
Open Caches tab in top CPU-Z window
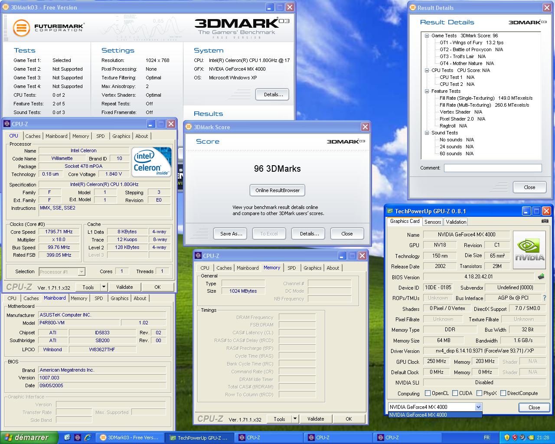(x=33, y=136)
